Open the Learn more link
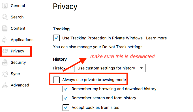Viewport: 193px width, 112px height. pyautogui.click(x=156, y=38)
